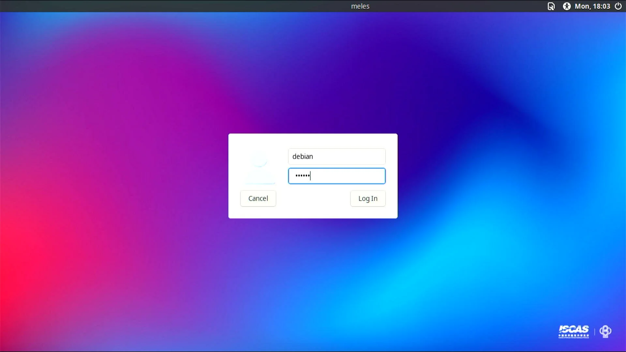Open the session selector icon in top bar
The width and height of the screenshot is (626, 352).
(x=551, y=6)
